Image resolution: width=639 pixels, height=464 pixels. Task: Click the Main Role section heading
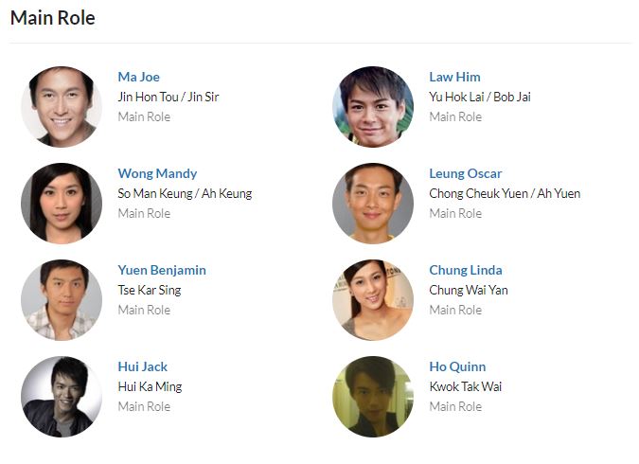(x=53, y=18)
